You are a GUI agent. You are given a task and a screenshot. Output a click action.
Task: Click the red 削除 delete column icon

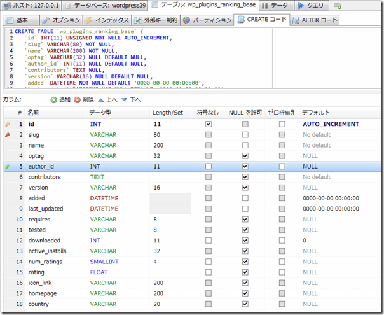click(x=78, y=100)
